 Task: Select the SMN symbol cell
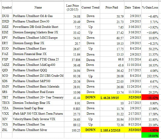point(7,87)
